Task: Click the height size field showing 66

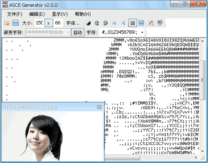Action: (58, 23)
